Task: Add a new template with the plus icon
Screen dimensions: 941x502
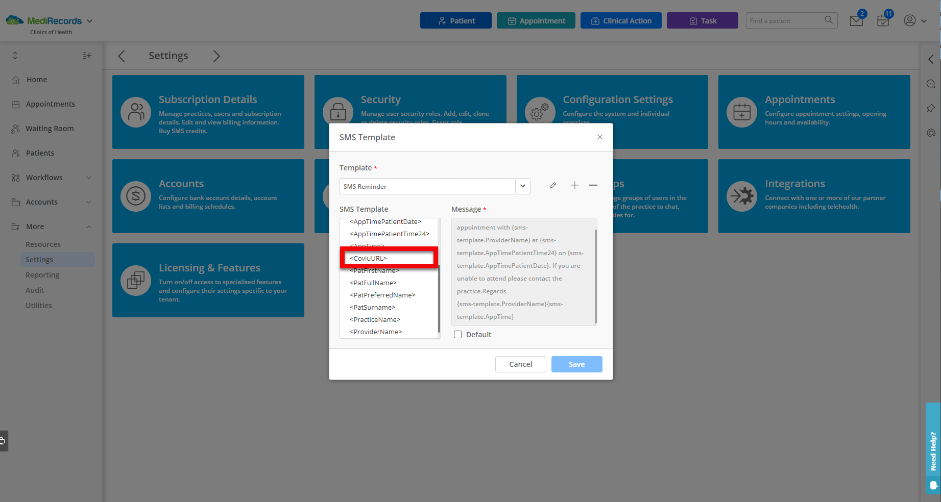Action: [575, 186]
